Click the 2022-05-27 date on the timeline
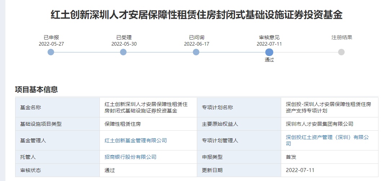Screen dimensions: 385x181 pos(51,44)
